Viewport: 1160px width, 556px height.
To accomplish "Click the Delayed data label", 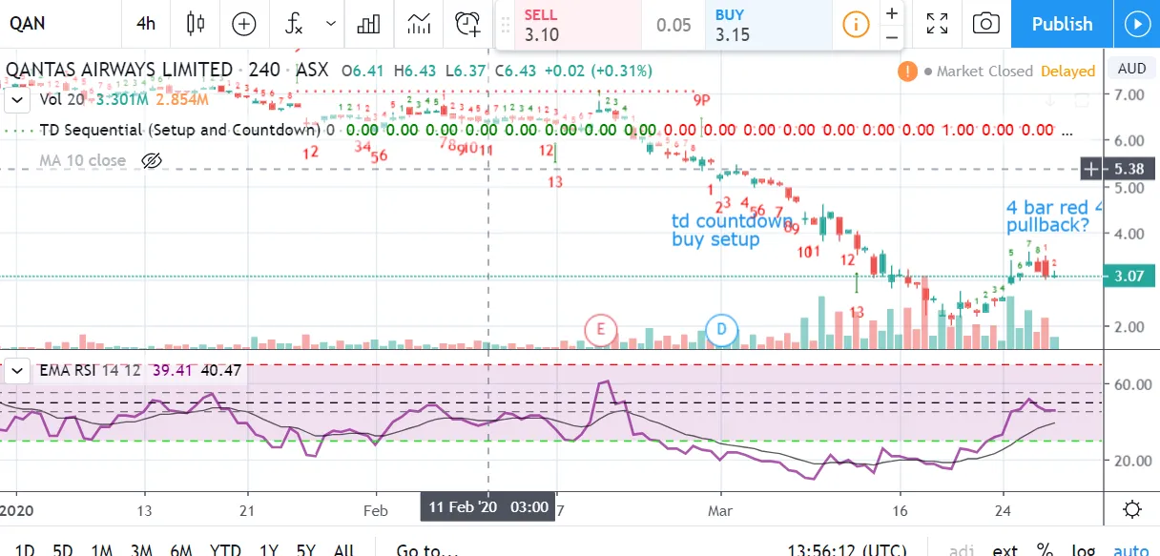I will pos(1067,71).
